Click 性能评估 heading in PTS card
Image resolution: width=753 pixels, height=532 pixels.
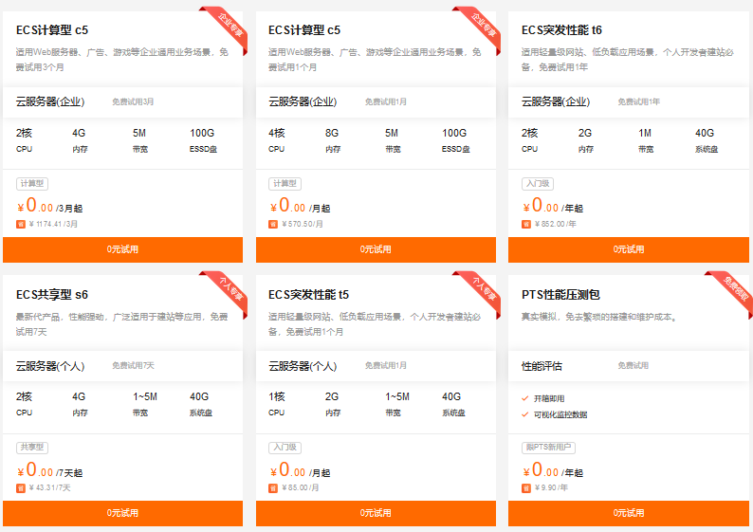click(x=542, y=366)
